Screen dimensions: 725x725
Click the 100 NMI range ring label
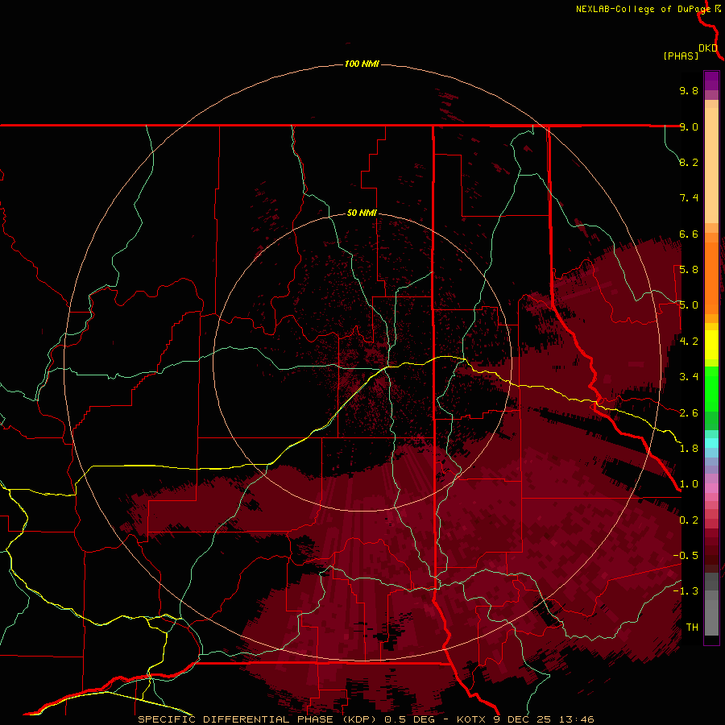tap(362, 64)
